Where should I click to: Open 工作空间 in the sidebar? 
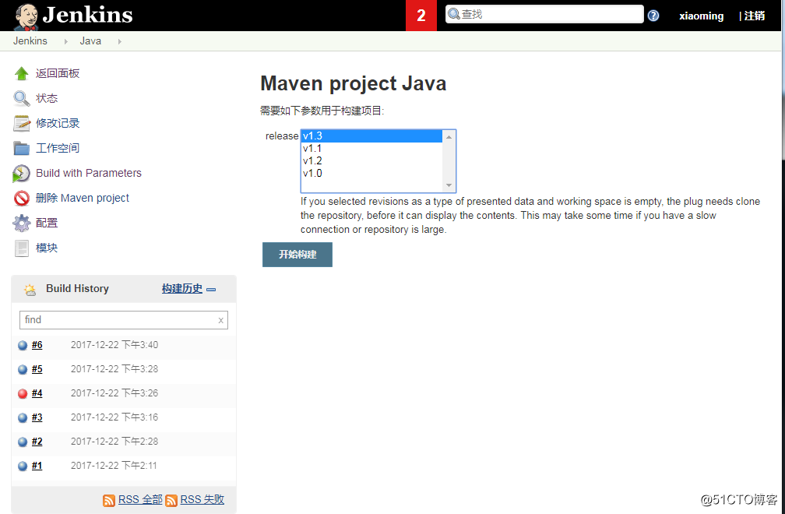click(58, 148)
